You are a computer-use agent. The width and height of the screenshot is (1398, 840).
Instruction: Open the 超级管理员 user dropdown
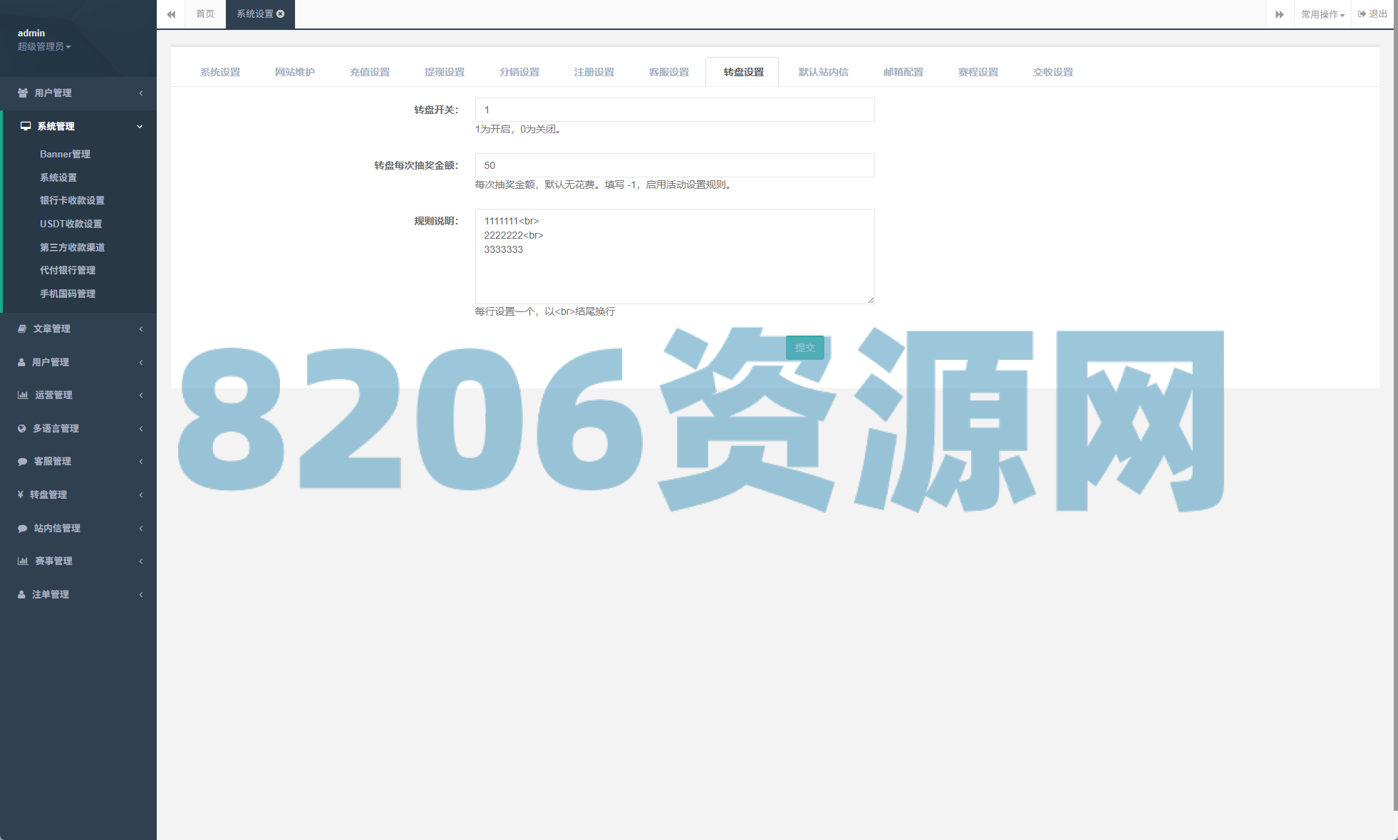[44, 46]
